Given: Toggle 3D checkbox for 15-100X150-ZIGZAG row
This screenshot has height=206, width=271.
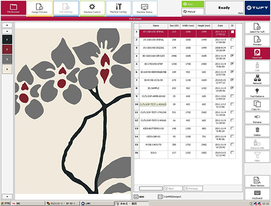Looking at the screenshot, I should pyautogui.click(x=233, y=48).
